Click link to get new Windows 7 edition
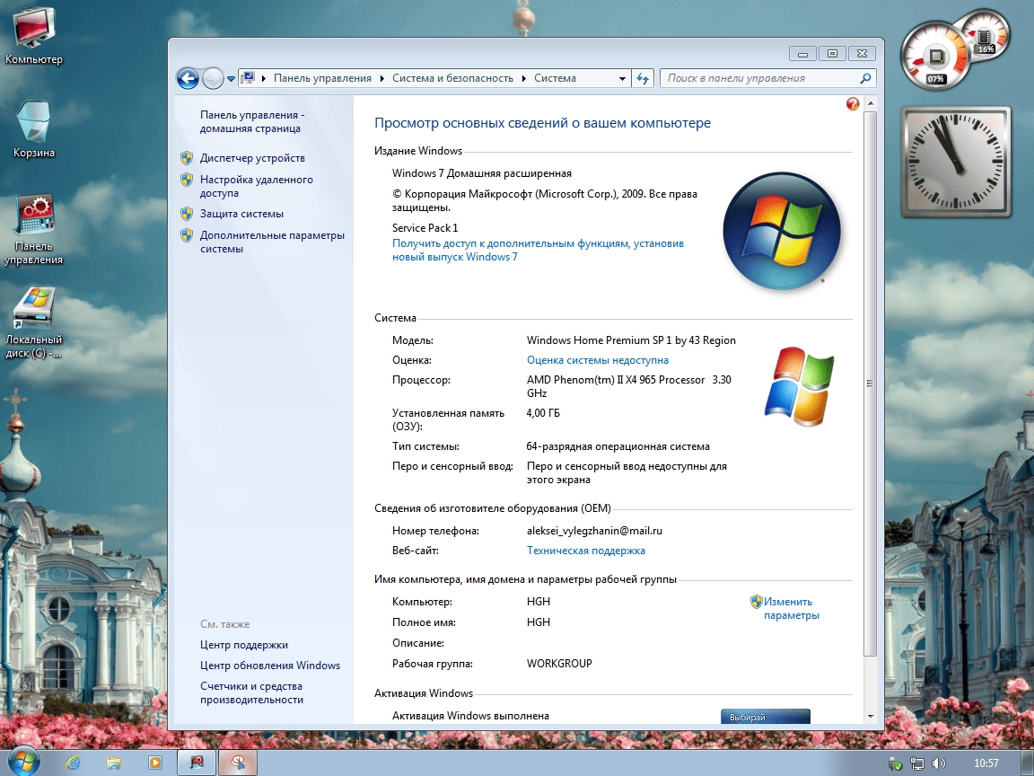 click(538, 250)
